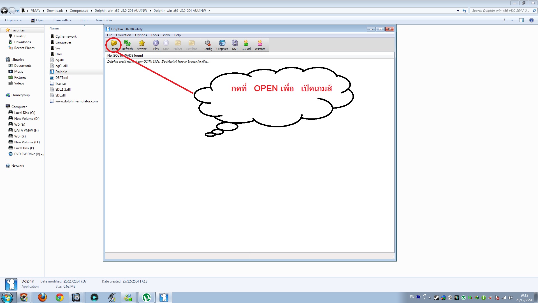
Task: Toggle fullscreen with the FullScr icon
Action: [x=178, y=45]
